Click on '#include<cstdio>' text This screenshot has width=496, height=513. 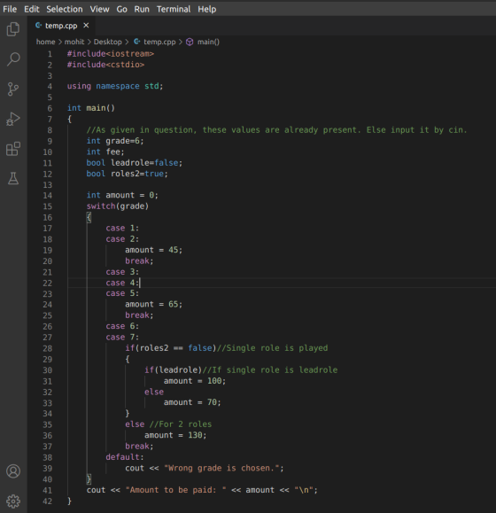coord(105,65)
